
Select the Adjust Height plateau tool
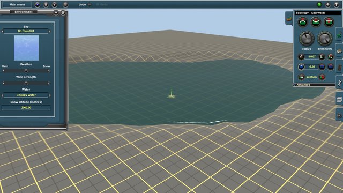(x=329, y=22)
